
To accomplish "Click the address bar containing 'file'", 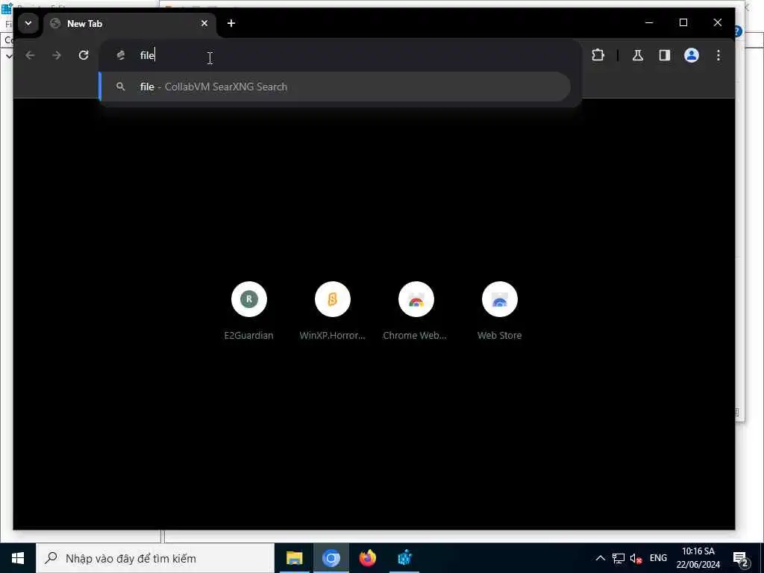I will 341,55.
